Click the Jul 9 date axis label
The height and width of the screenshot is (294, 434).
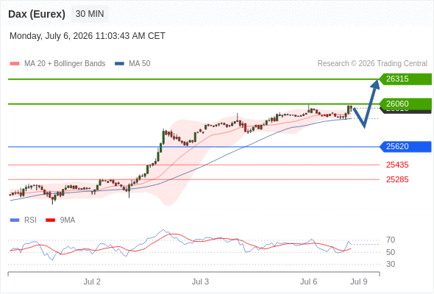(359, 282)
